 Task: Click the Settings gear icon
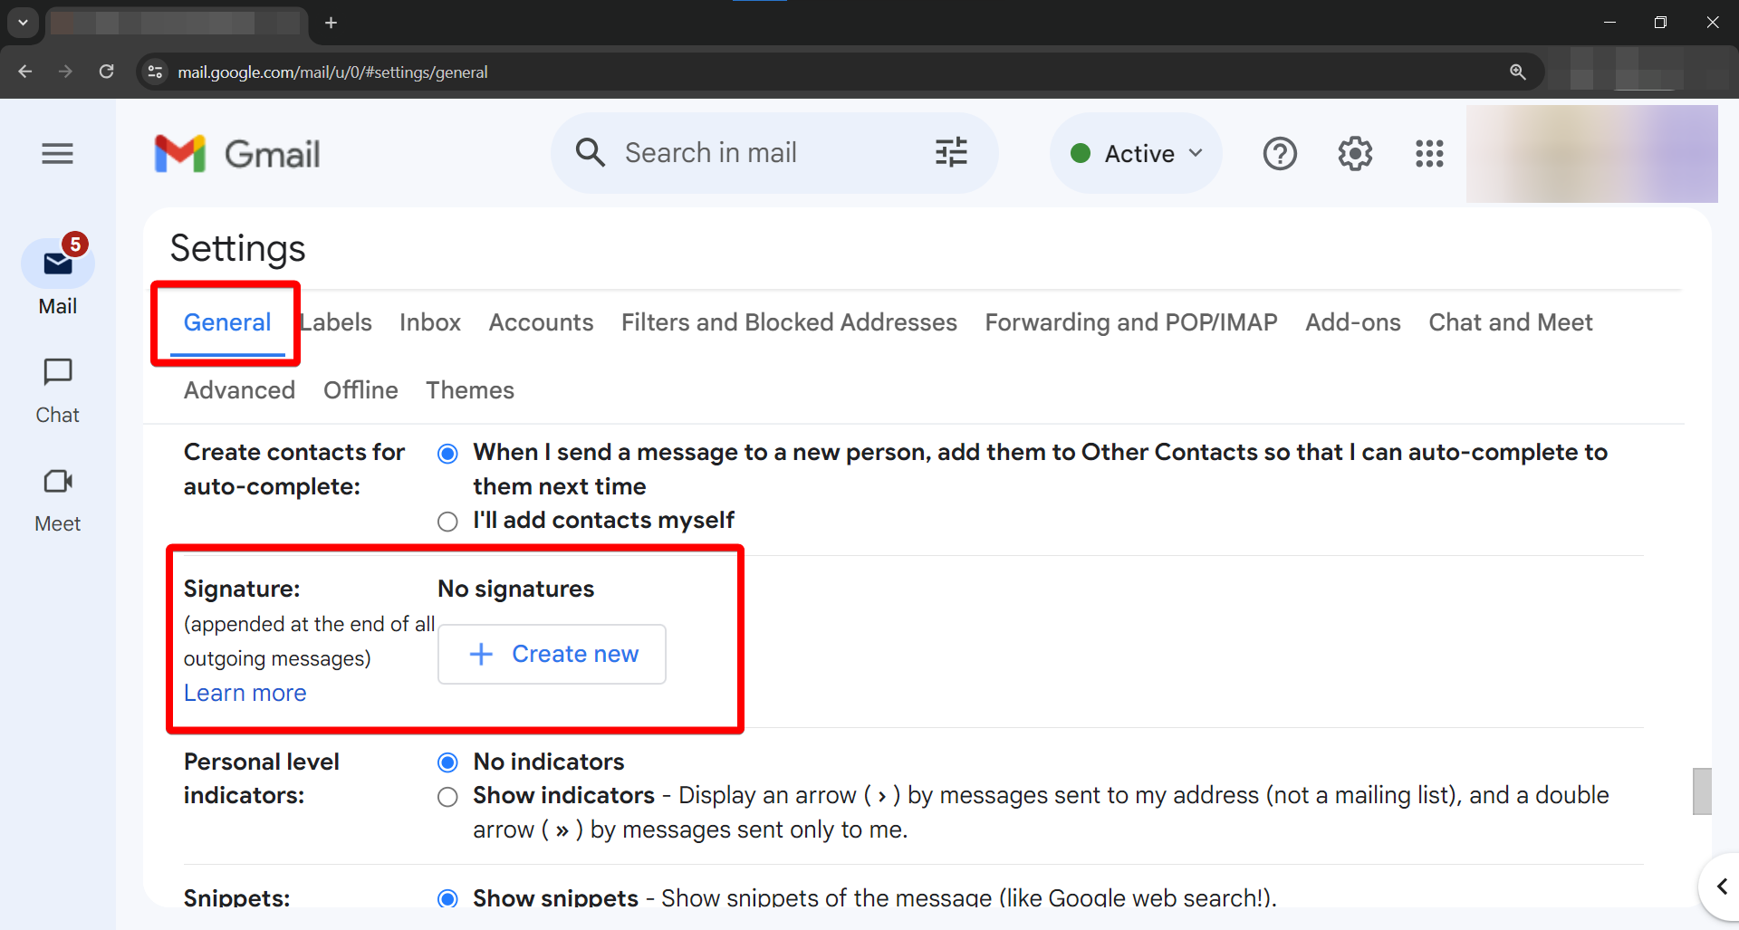click(x=1354, y=154)
